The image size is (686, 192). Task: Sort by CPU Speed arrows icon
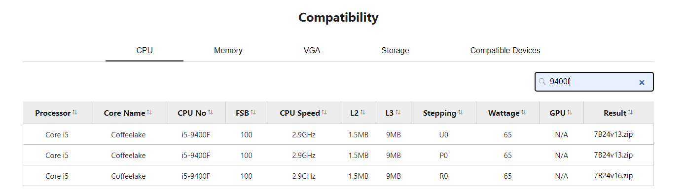(x=325, y=113)
